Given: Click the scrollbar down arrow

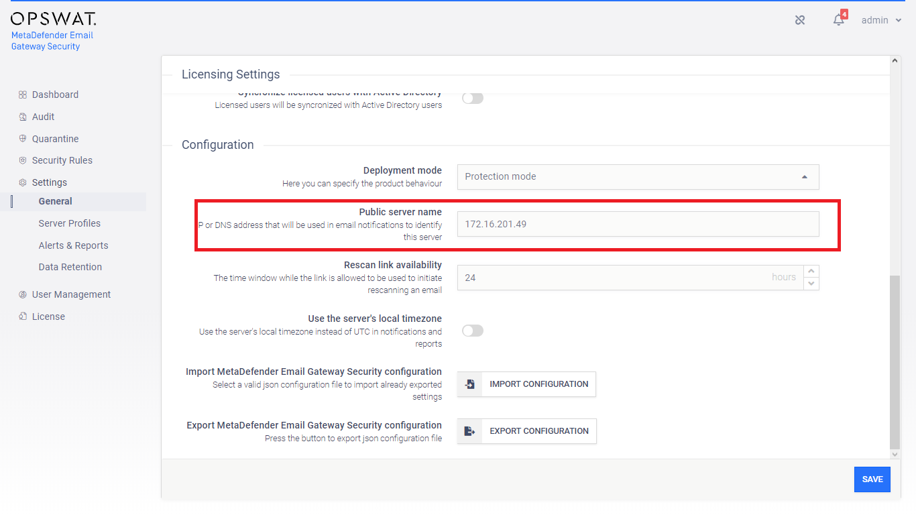Looking at the screenshot, I should 895,454.
